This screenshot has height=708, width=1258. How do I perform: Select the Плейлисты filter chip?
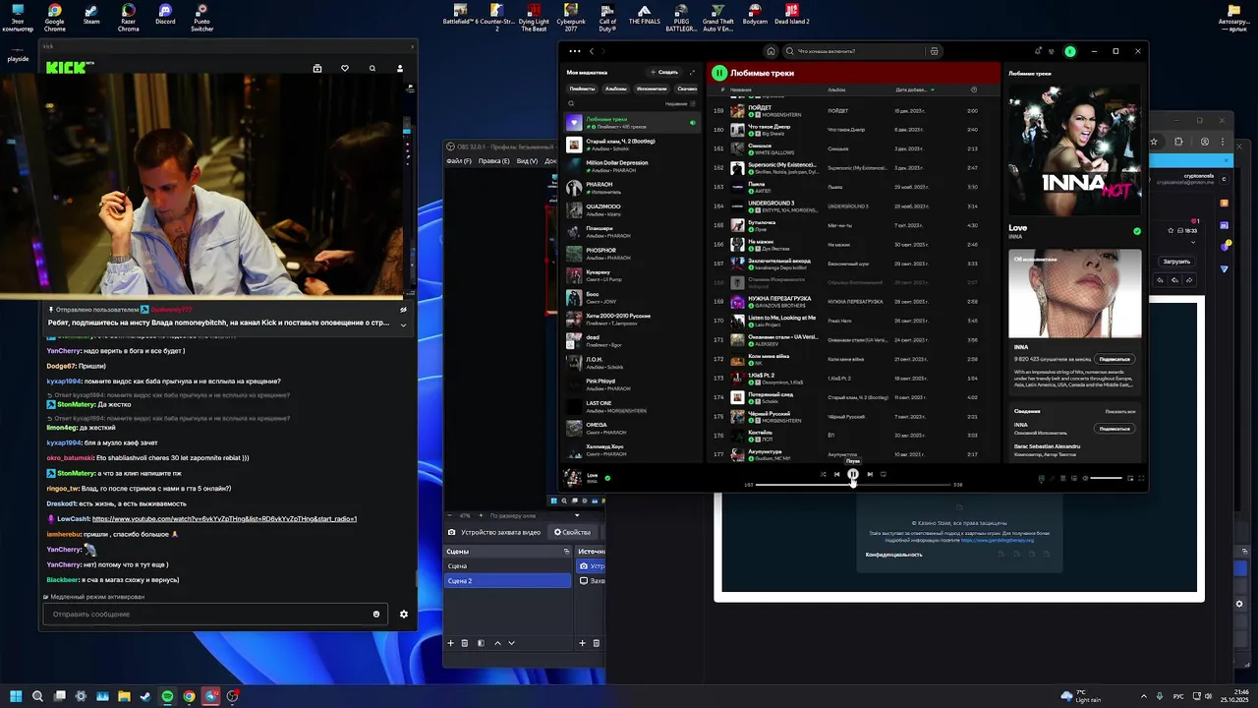tap(582, 88)
